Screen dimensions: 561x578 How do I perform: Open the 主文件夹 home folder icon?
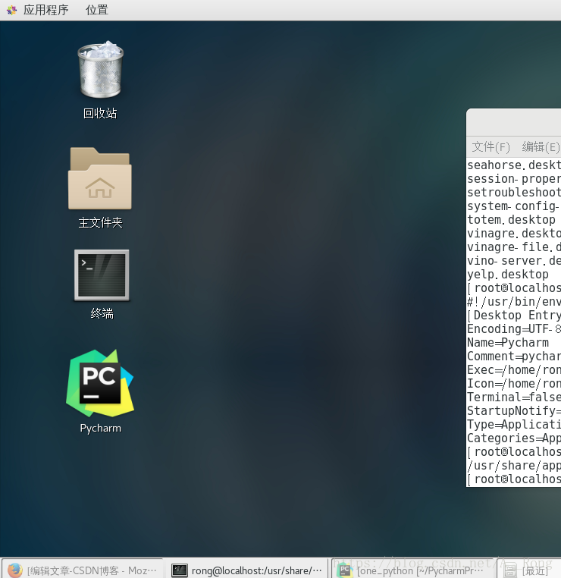click(100, 178)
